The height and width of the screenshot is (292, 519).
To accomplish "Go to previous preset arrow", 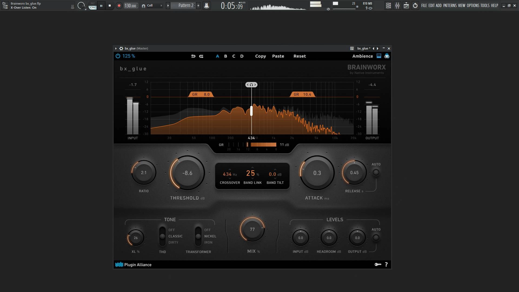I will tap(373, 48).
